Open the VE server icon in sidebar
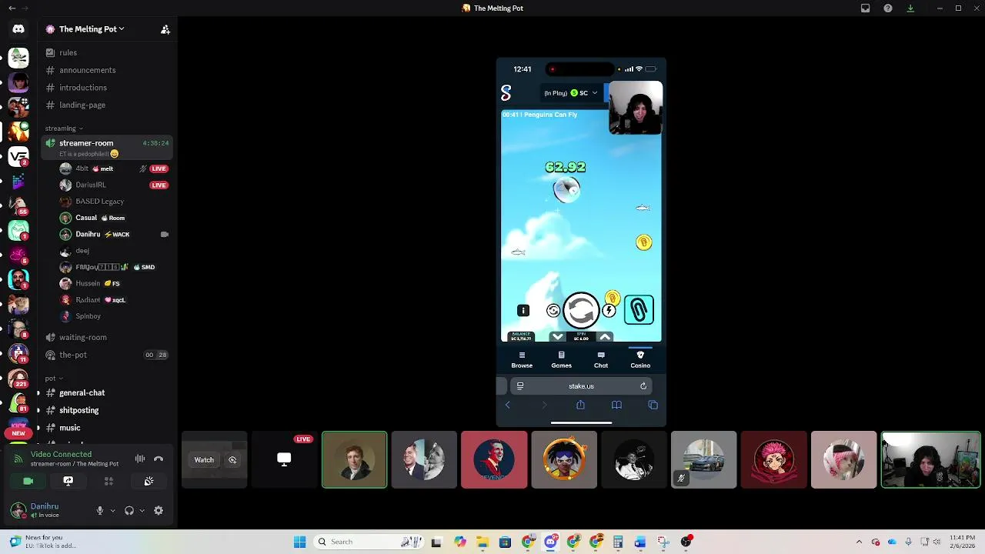The image size is (985, 554). 18,157
